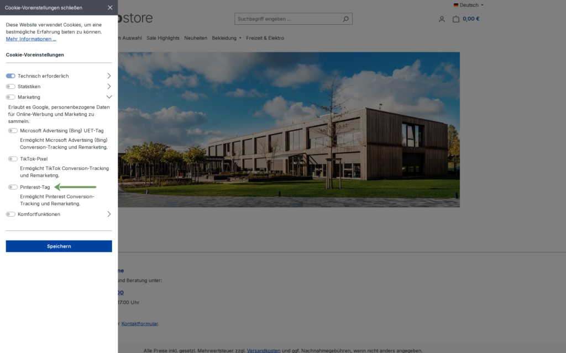Save cookie settings with Speichern
Screen dimensions: 566x353
pos(59,247)
